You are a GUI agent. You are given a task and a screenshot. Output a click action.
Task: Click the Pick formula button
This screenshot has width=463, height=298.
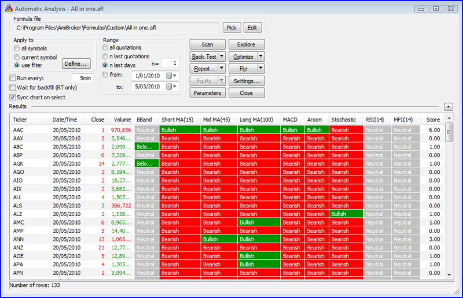coord(232,28)
